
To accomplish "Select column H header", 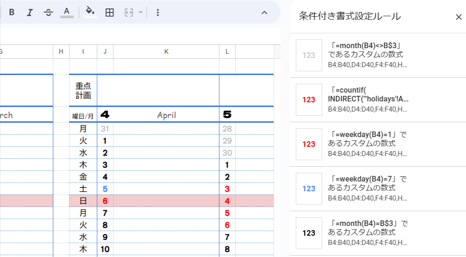I will coord(61,52).
